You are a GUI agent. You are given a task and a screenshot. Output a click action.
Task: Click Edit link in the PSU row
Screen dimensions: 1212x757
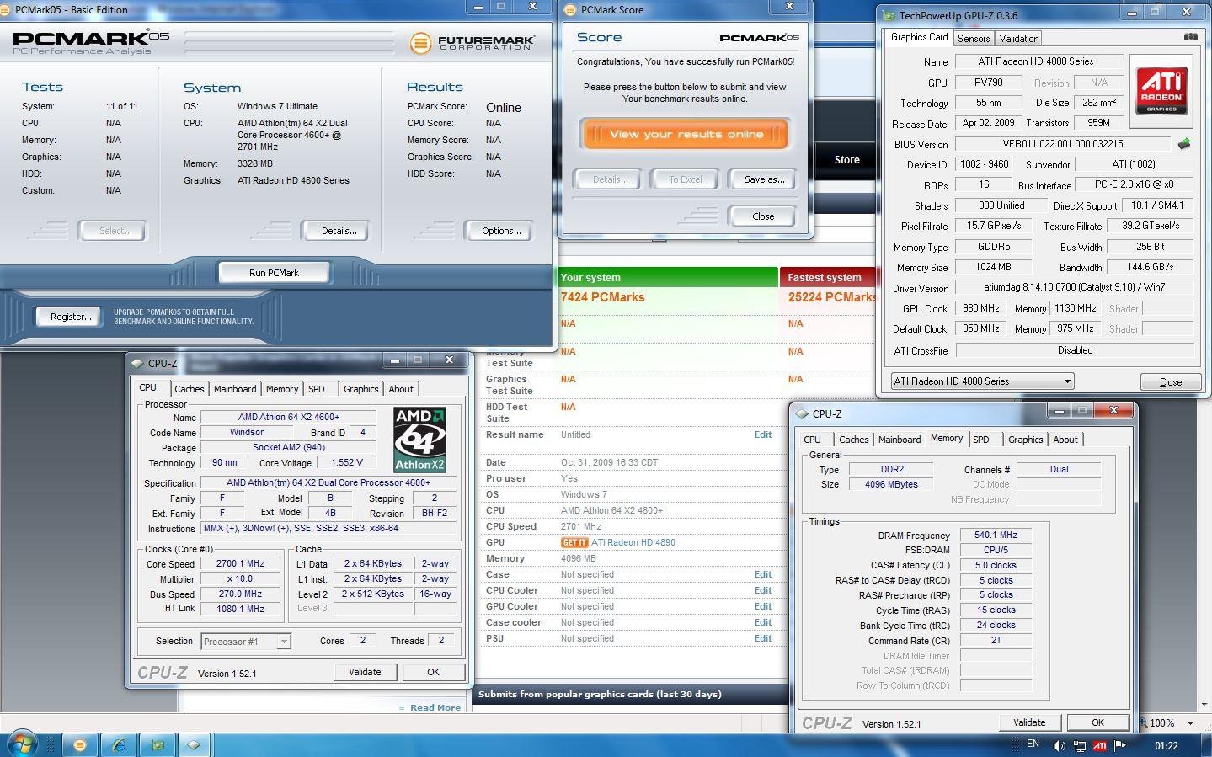pyautogui.click(x=762, y=638)
